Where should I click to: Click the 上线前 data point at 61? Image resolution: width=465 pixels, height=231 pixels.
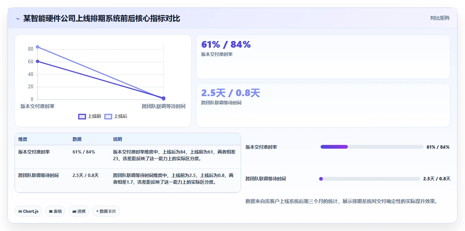click(37, 61)
